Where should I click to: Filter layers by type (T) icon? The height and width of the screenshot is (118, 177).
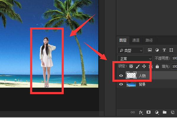click(164, 50)
